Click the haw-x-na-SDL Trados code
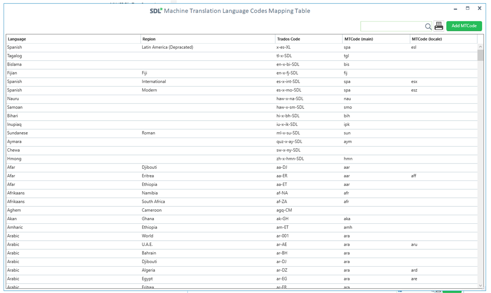 pyautogui.click(x=290, y=99)
